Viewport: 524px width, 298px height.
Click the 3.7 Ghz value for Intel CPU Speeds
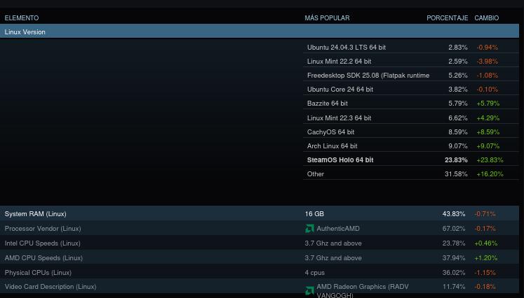[332, 243]
